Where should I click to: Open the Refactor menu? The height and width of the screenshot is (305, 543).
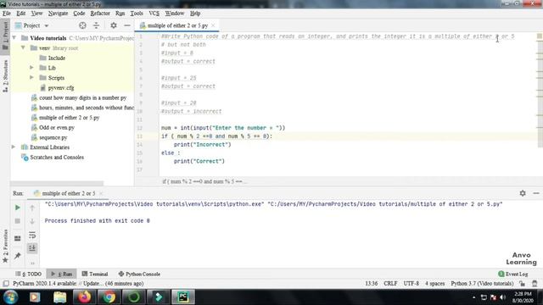pos(100,14)
